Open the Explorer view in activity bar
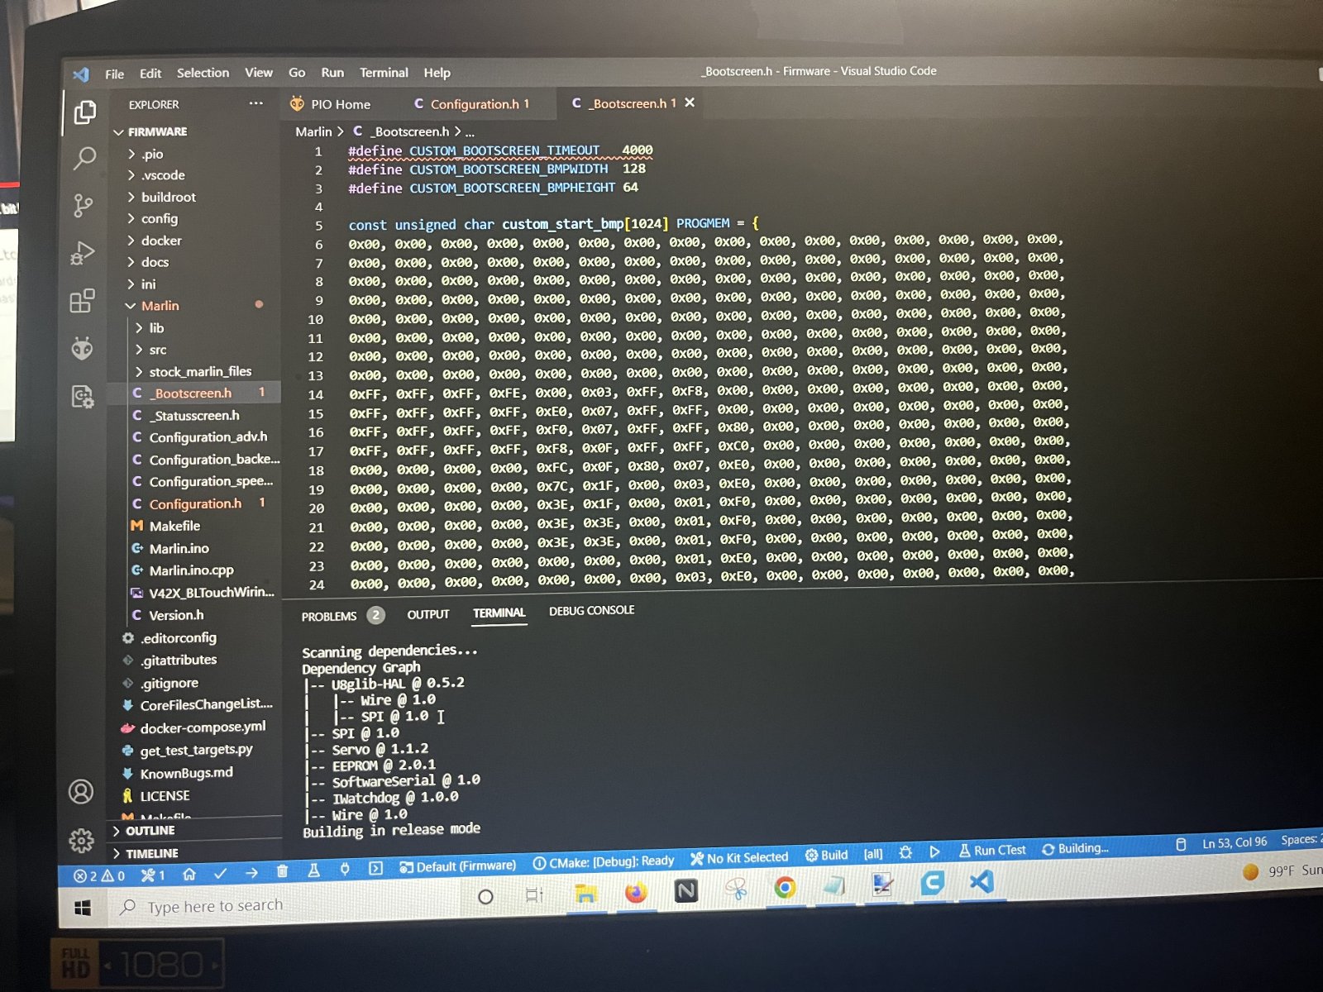 [x=84, y=112]
